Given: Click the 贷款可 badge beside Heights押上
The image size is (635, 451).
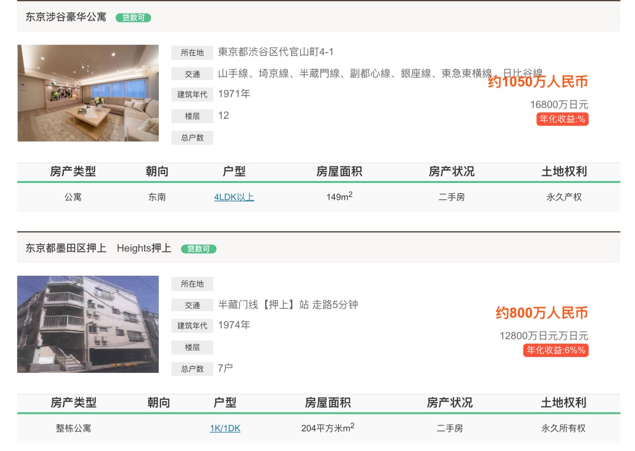Looking at the screenshot, I should click(199, 249).
